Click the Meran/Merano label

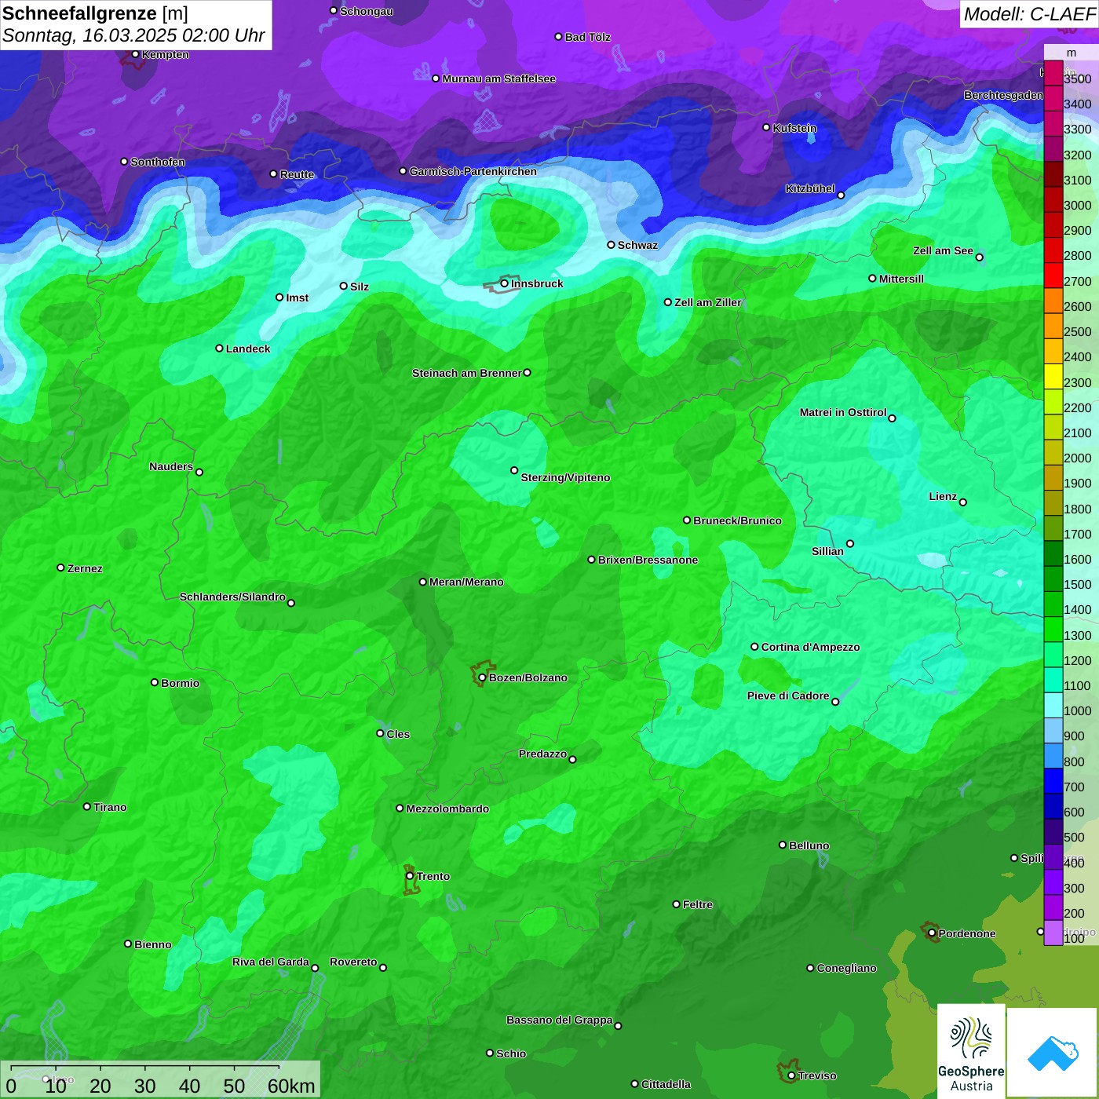(466, 582)
